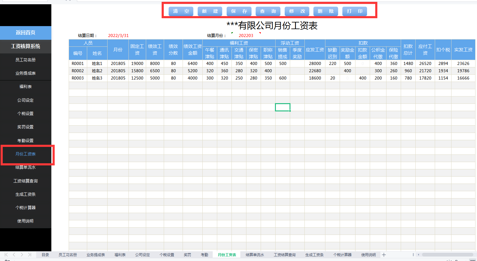The width and height of the screenshot is (477, 261).
Task: Jump to the first sheet tab arrow
Action: [x=6, y=255]
